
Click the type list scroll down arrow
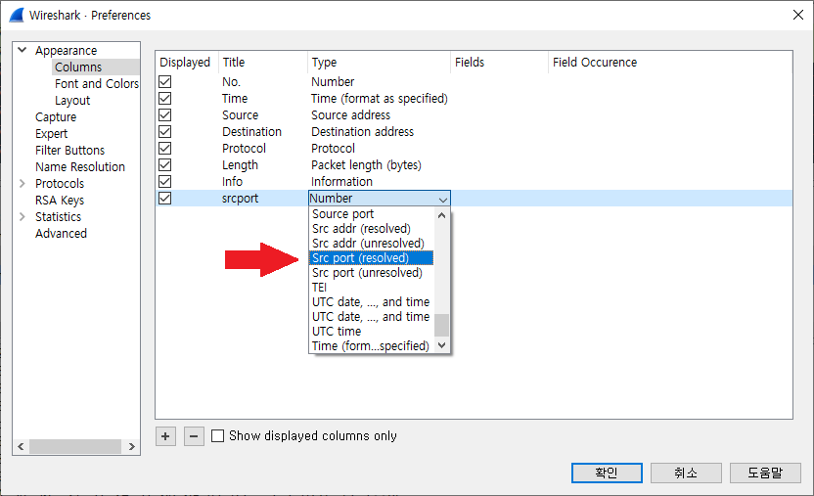442,345
